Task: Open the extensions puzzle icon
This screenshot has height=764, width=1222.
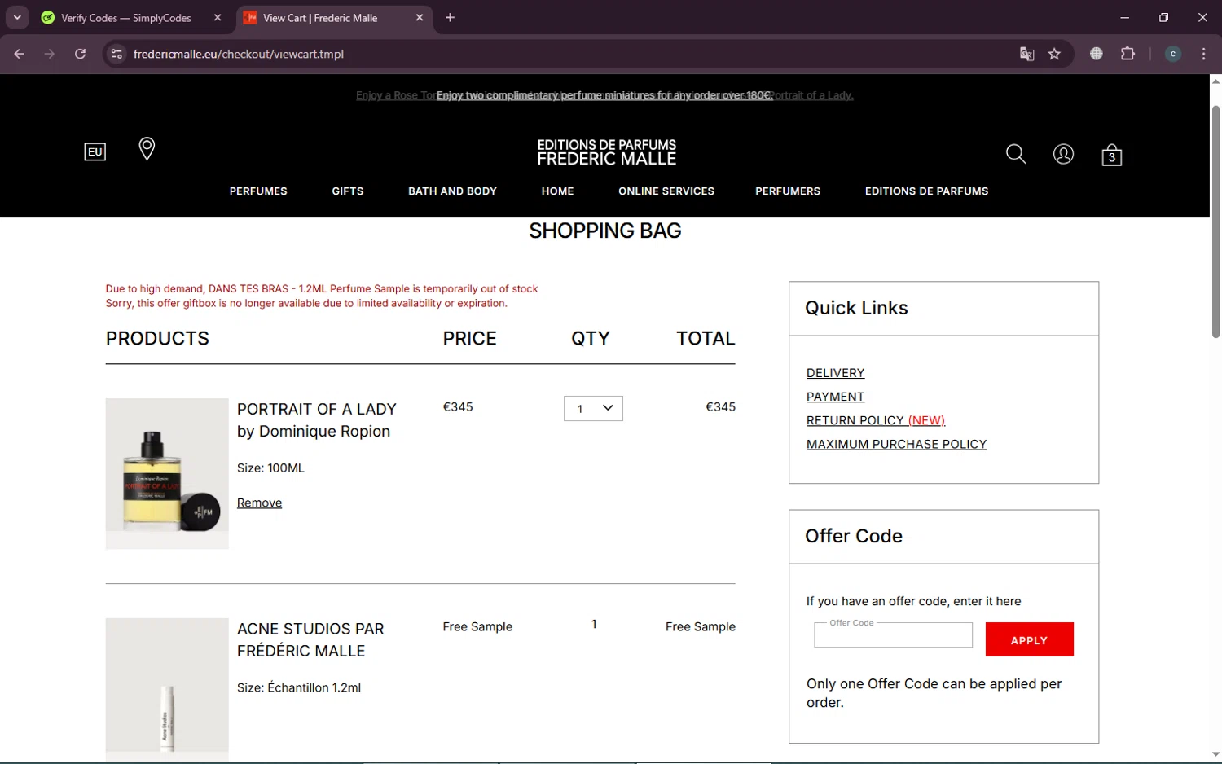Action: (x=1127, y=54)
